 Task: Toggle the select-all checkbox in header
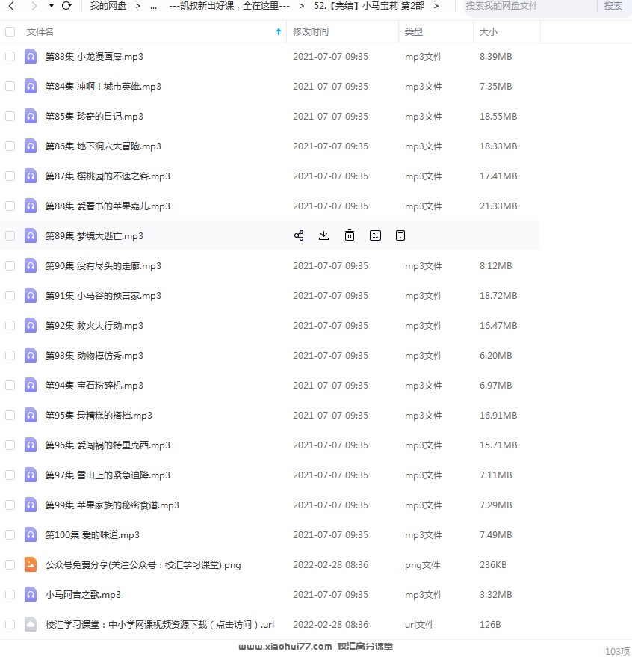pos(10,32)
